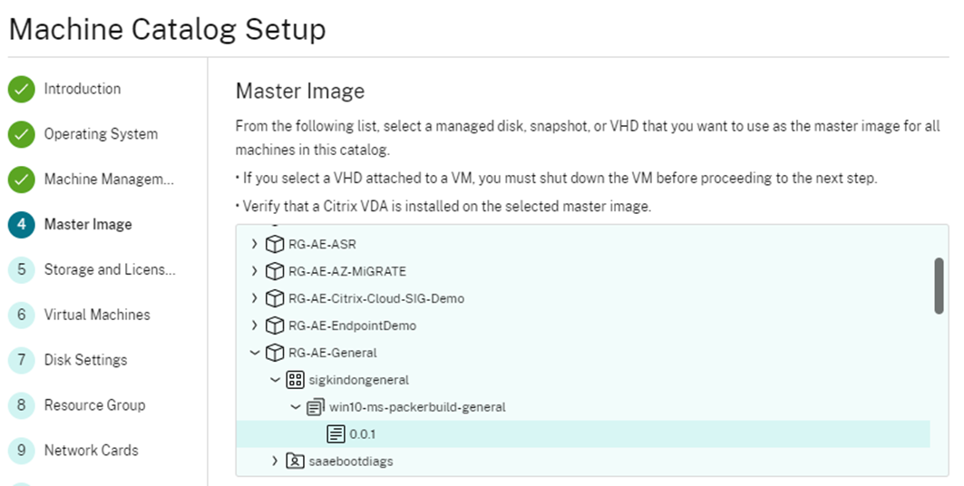
Task: Open the Virtual Machines step
Action: click(79, 315)
